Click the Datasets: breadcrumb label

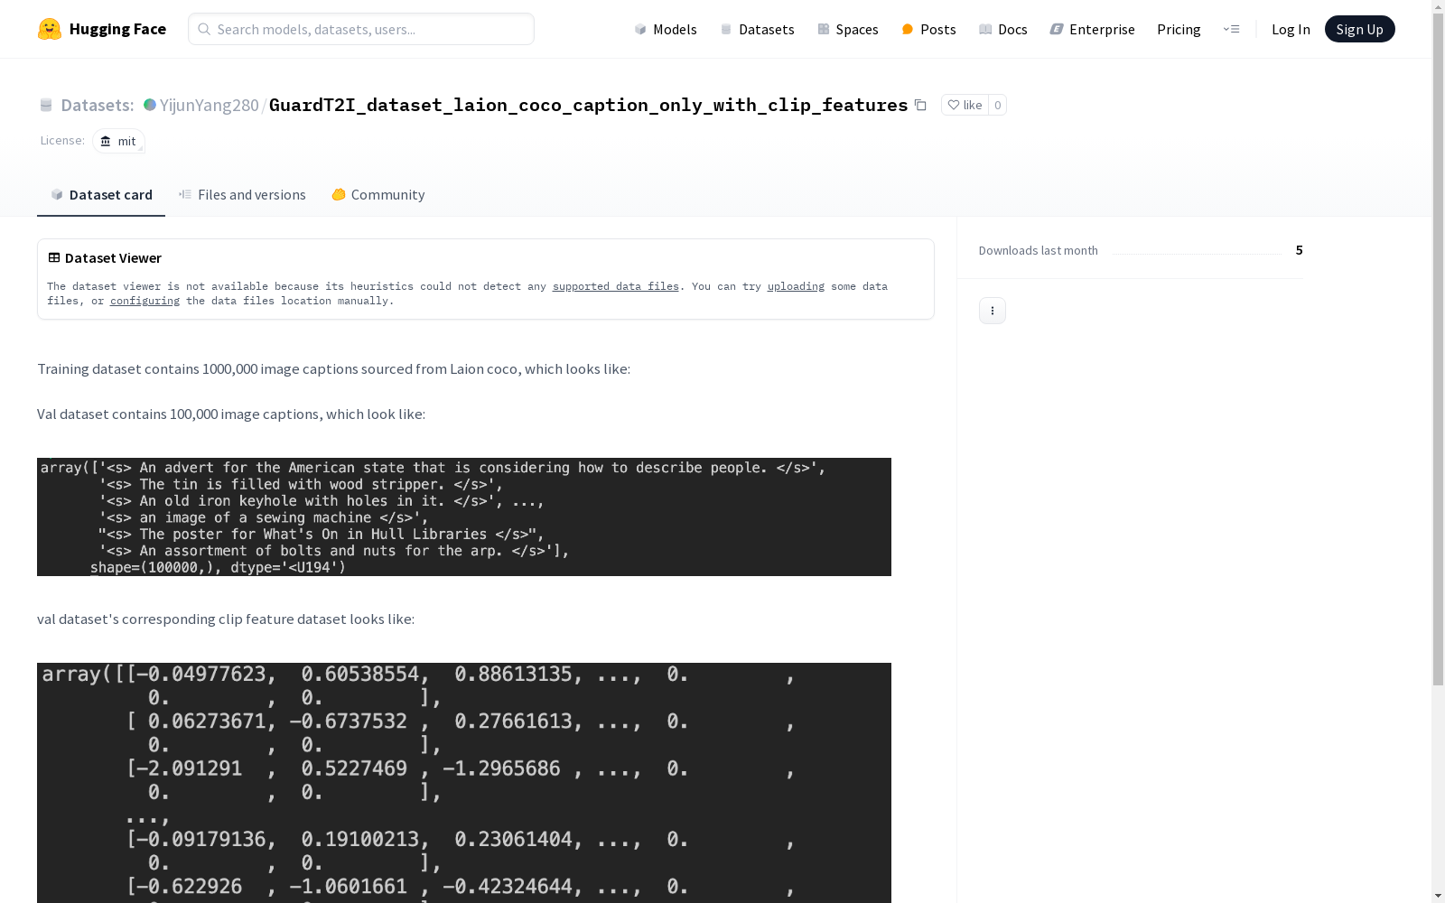coord(98,105)
